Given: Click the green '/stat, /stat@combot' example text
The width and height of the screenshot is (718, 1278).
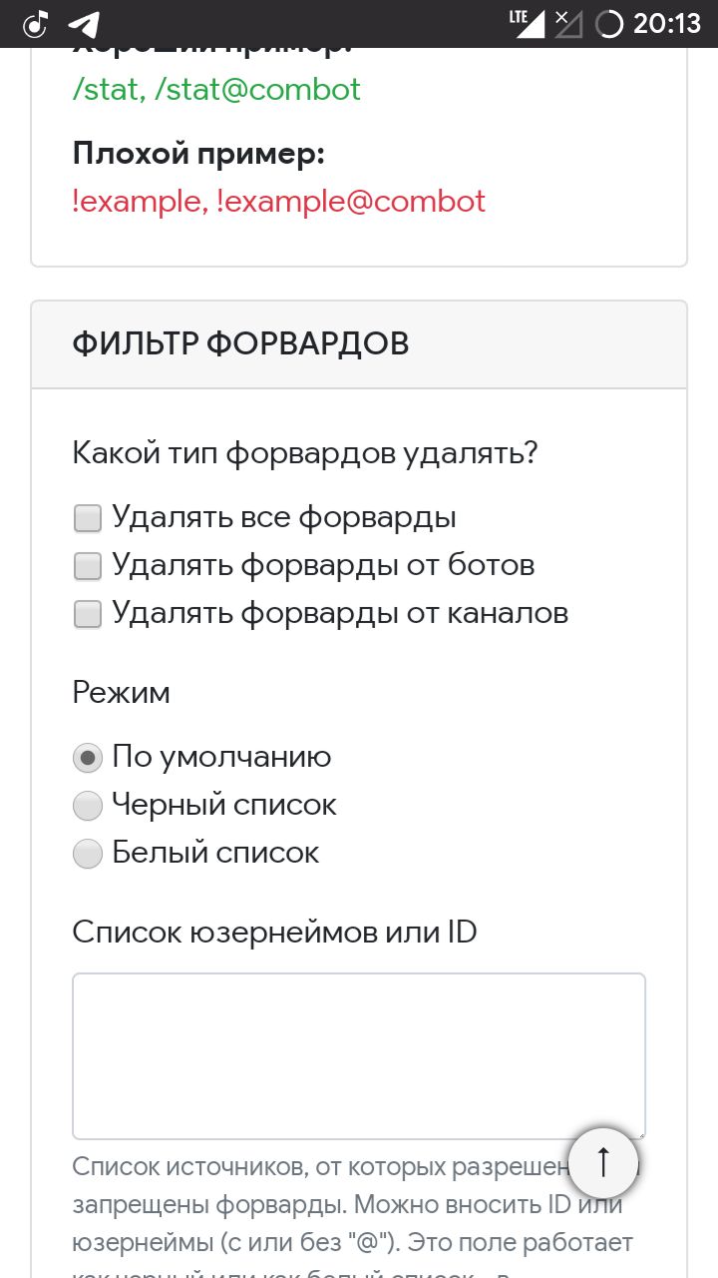Looking at the screenshot, I should pos(216,90).
